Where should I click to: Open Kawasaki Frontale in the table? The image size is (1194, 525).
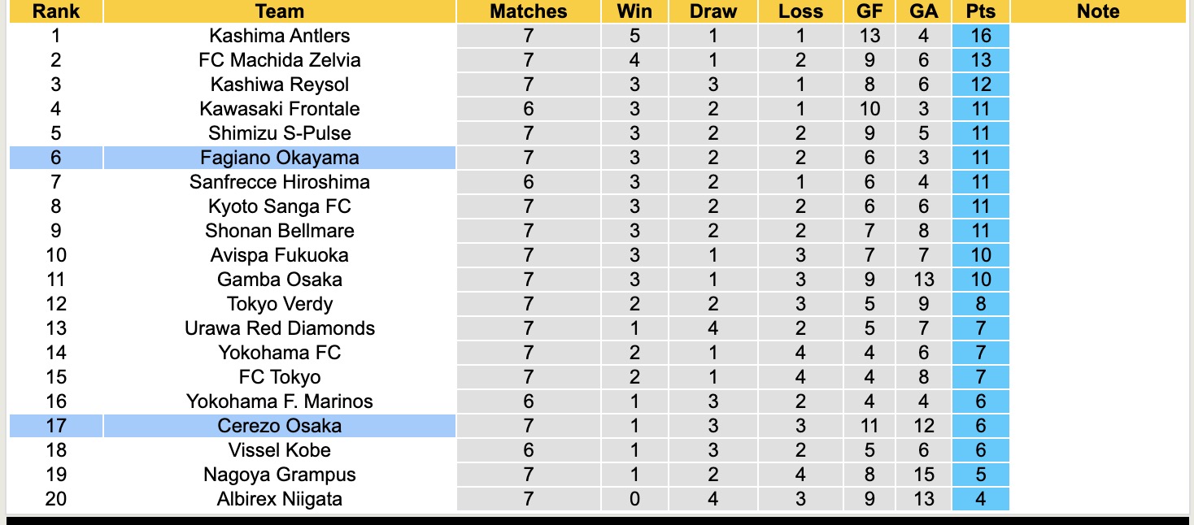[x=279, y=109]
